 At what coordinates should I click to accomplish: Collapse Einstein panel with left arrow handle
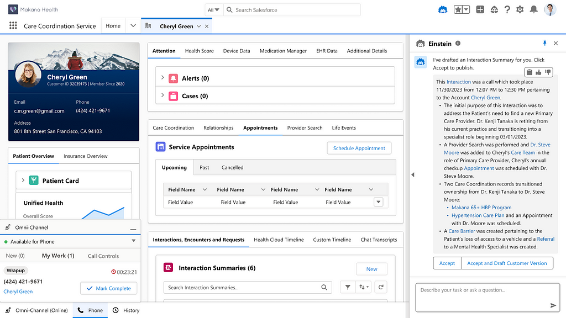point(412,174)
